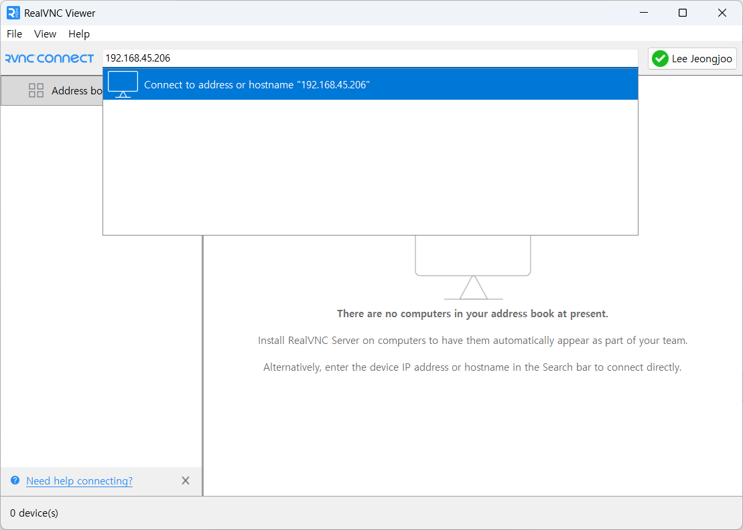The image size is (743, 530).
Task: Select Connect to address or hostname suggestion
Action: point(370,84)
